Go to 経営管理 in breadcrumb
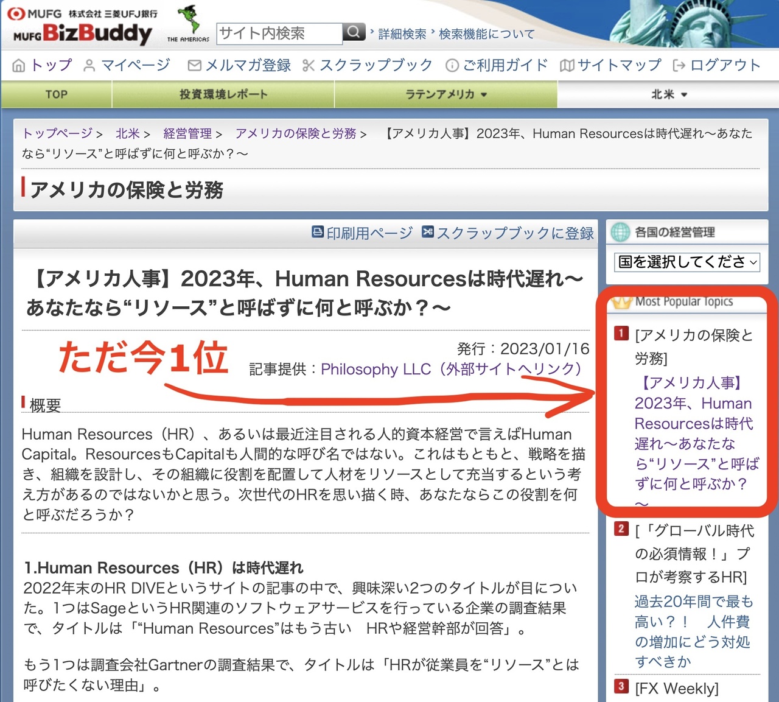This screenshot has height=702, width=779. (x=187, y=133)
